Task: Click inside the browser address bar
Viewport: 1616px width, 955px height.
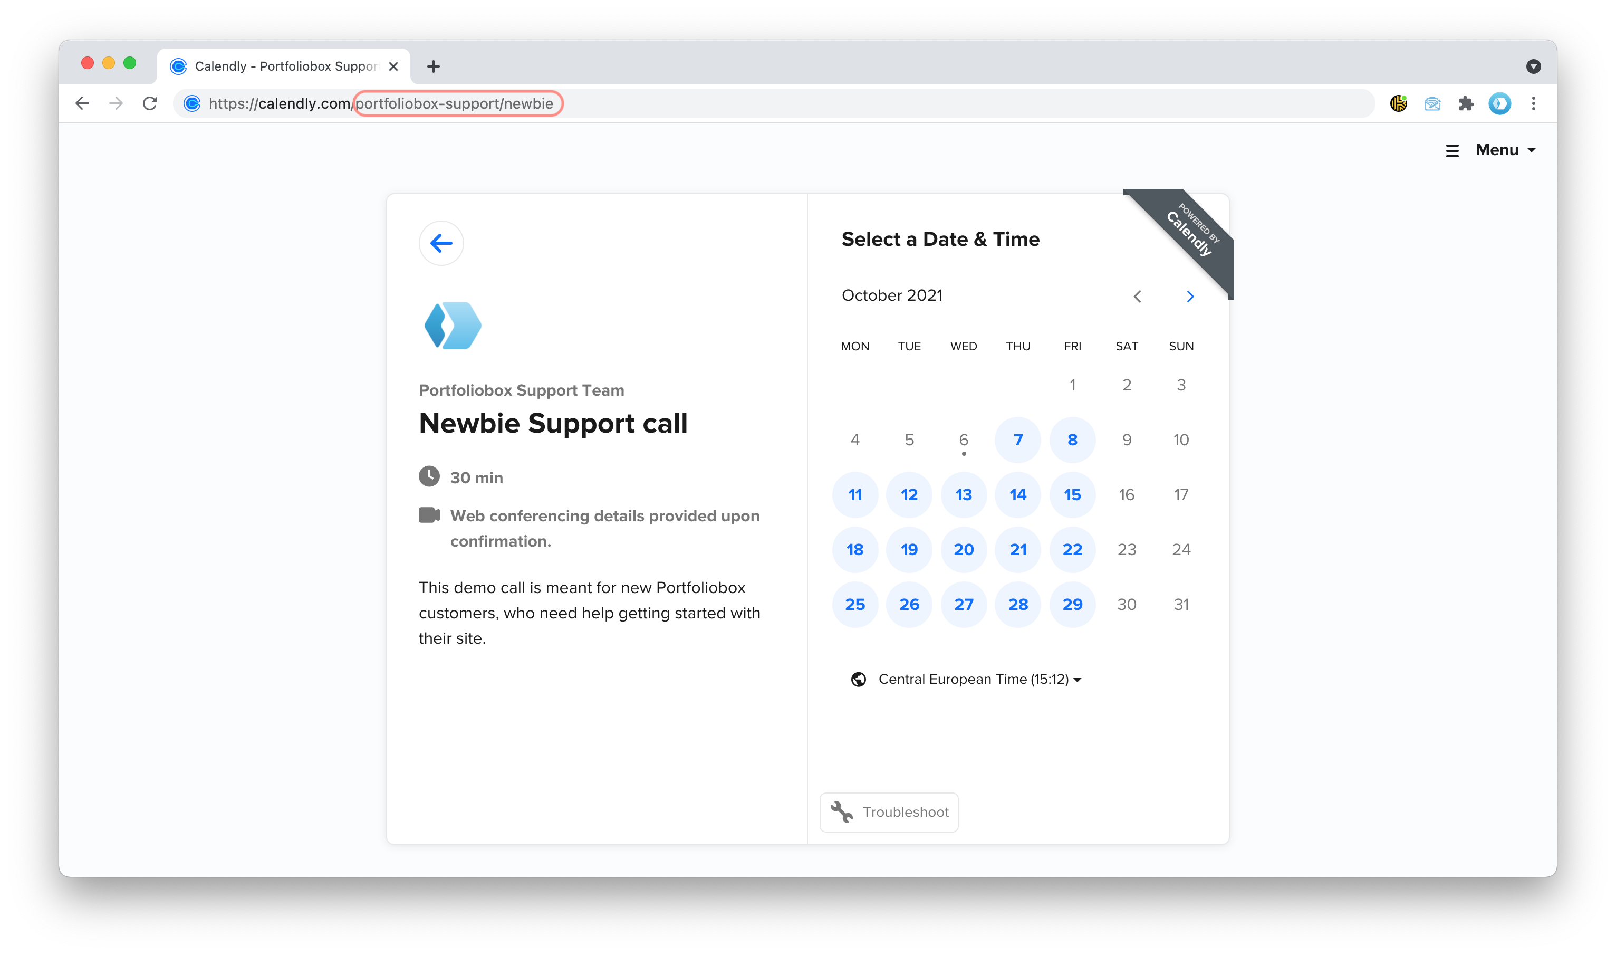Action: (643, 103)
